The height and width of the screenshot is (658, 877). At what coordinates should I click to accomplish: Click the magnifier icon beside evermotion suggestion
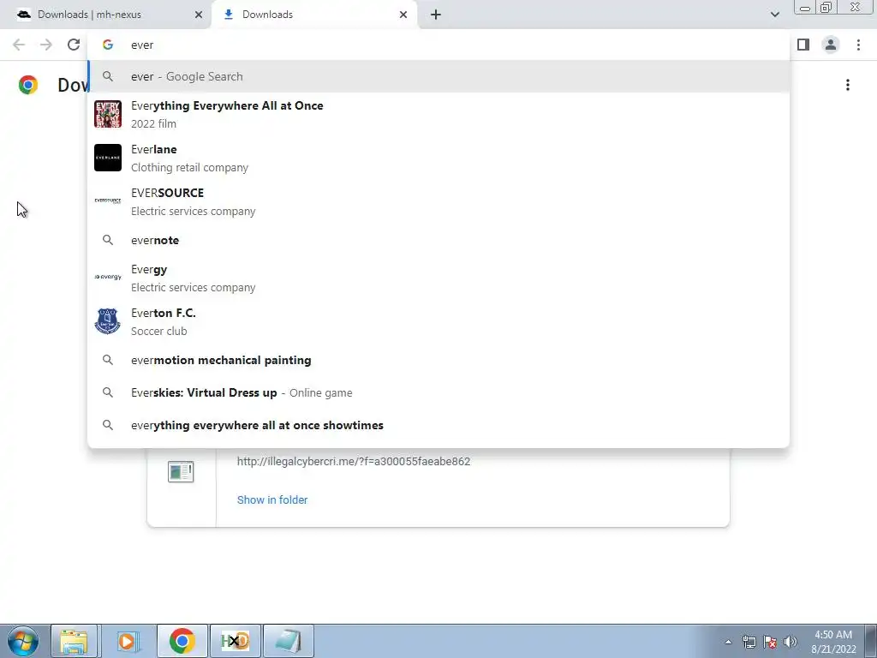point(108,360)
